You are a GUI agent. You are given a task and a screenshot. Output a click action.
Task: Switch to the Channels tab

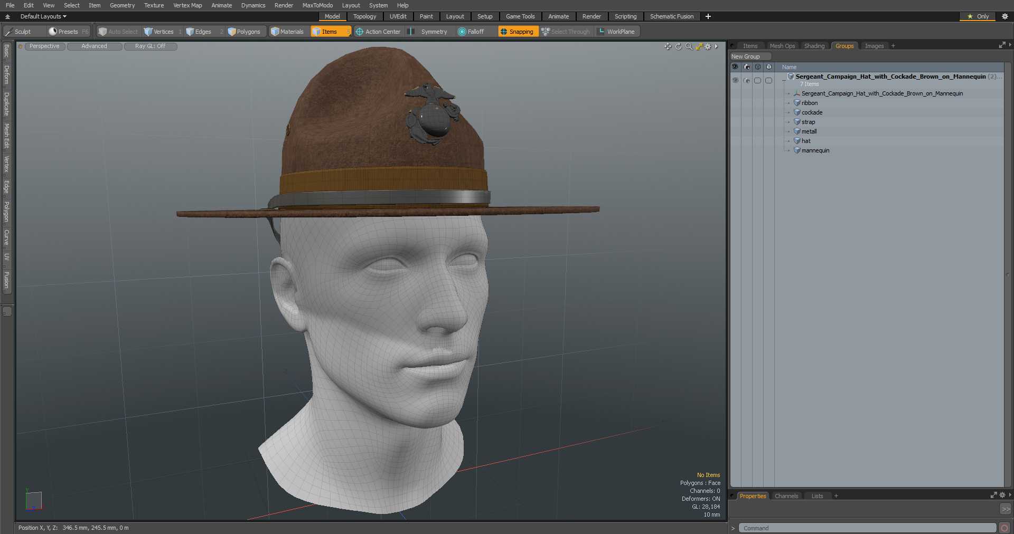tap(786, 496)
